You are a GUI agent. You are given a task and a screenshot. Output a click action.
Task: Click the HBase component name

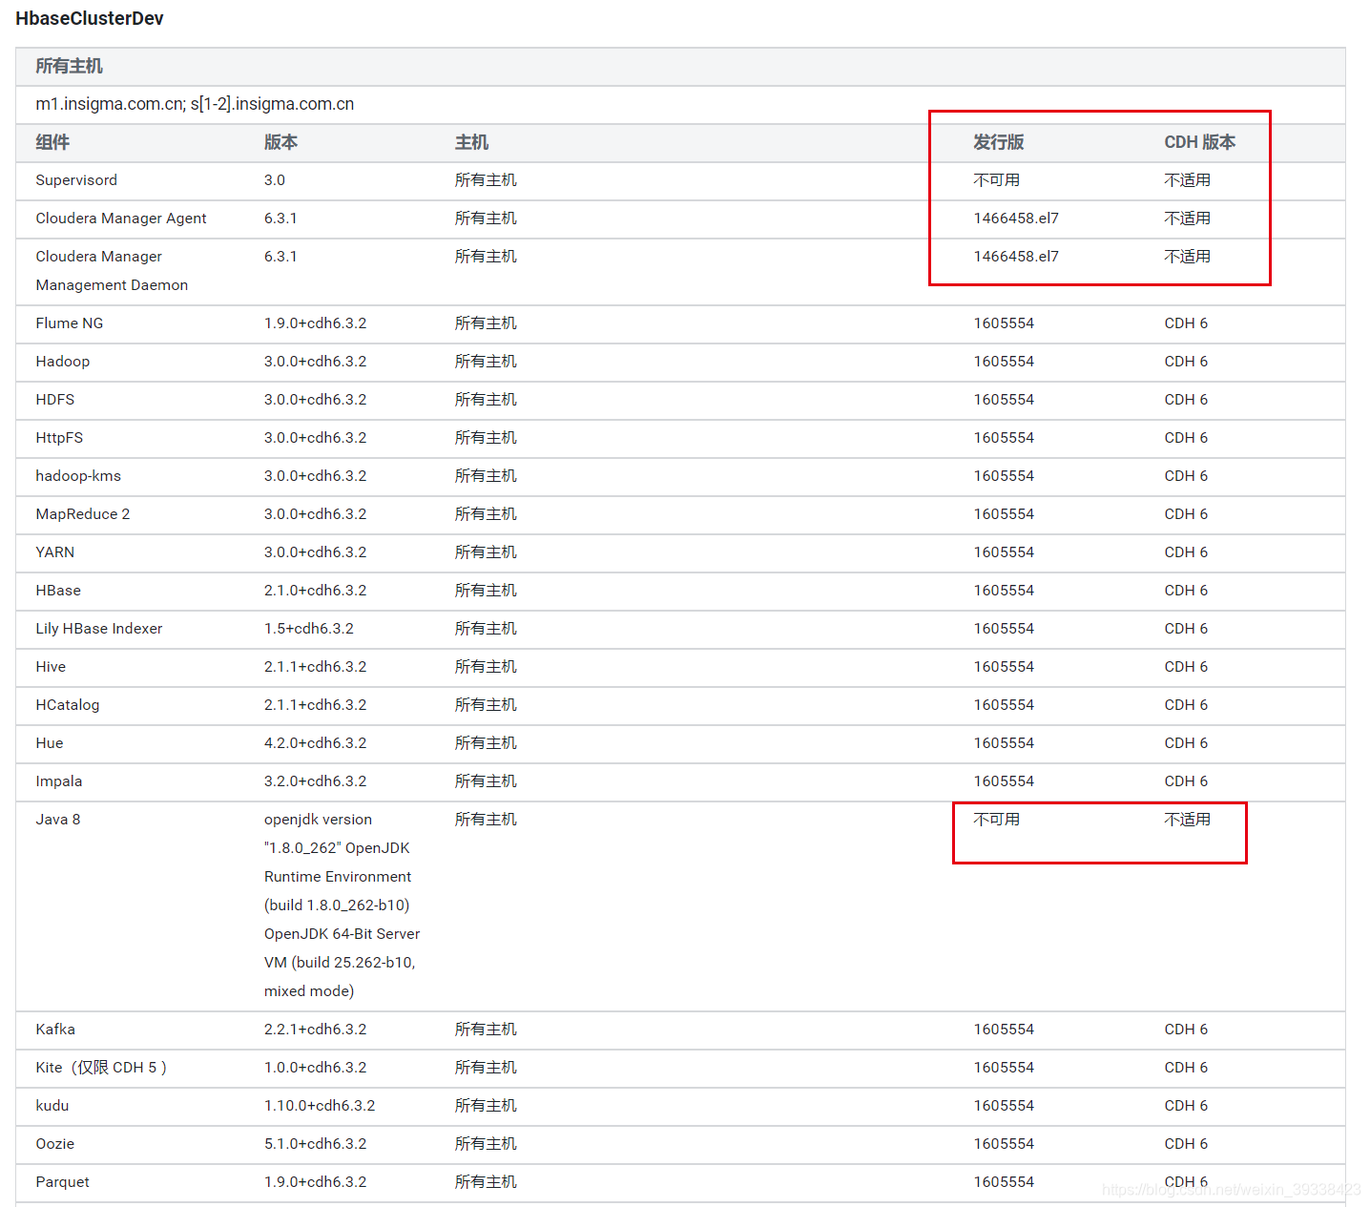pos(58,591)
